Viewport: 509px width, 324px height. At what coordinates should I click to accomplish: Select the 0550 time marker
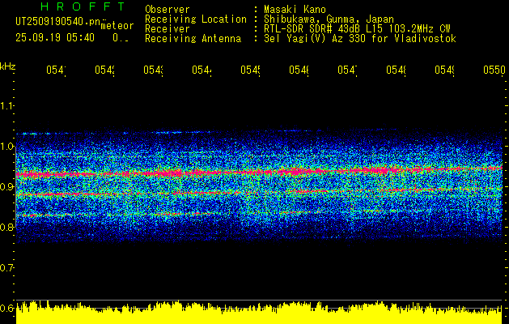pos(494,70)
